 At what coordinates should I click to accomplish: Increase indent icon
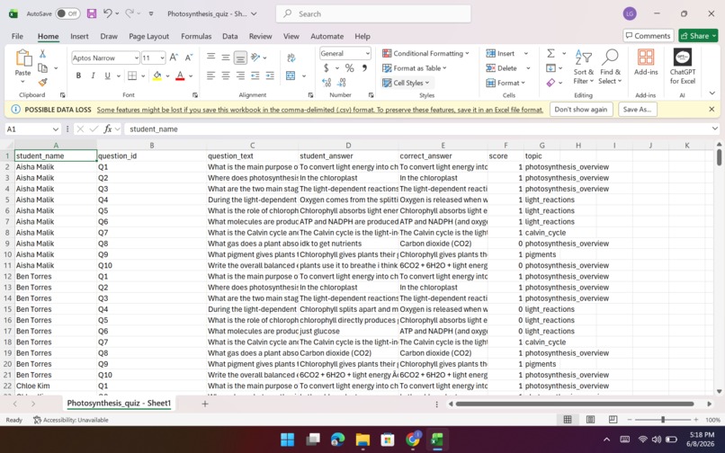tap(270, 75)
